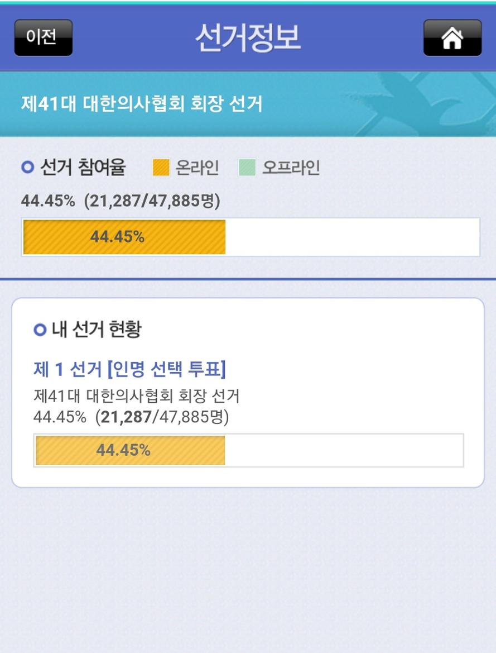The image size is (496, 653).
Task: Click the empty white part of the upper participation bar
Action: (351, 237)
